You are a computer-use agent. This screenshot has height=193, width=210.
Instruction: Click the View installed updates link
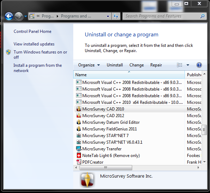click(x=34, y=44)
